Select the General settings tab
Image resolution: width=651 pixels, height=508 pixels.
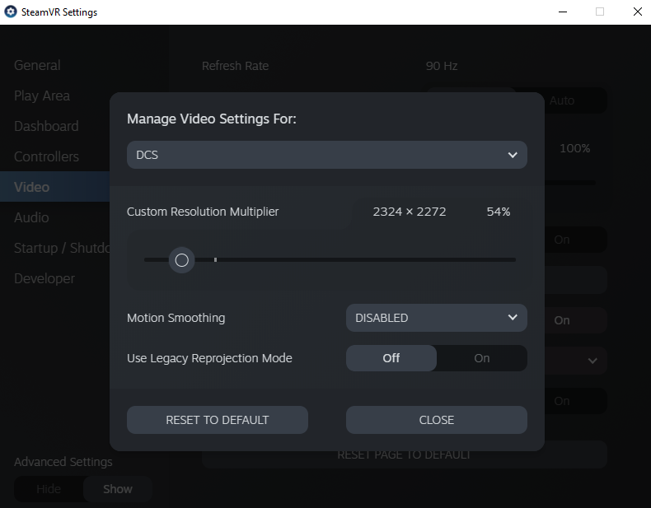(x=37, y=65)
